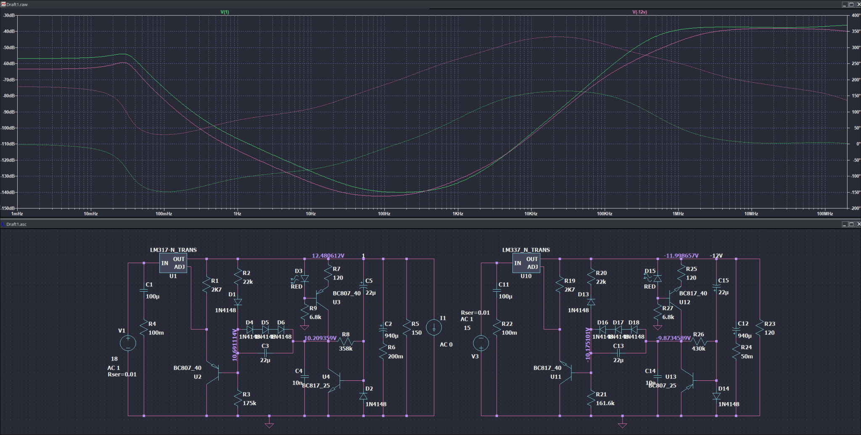
Task: Click the 50m value of R24
Action: pyautogui.click(x=747, y=356)
